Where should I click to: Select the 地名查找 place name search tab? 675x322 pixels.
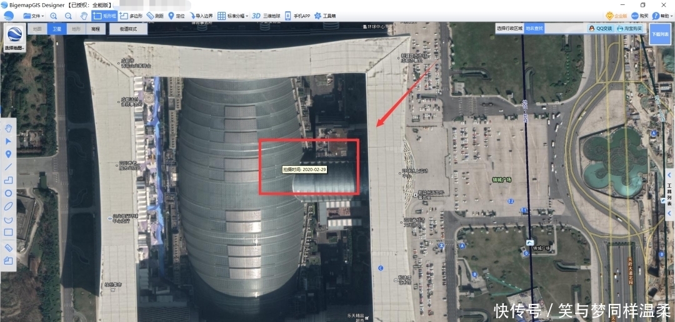534,28
